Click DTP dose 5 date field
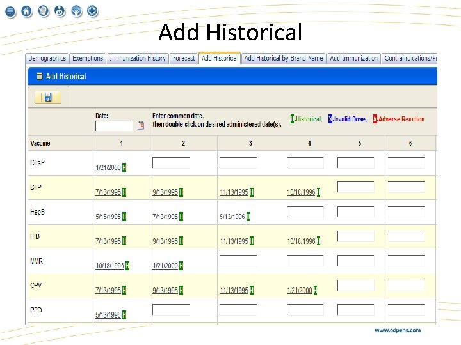Viewport: 461px width, 345px height. pyautogui.click(x=356, y=187)
